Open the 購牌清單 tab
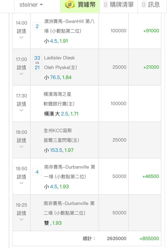Screen dimensions: 167x248 119,5
